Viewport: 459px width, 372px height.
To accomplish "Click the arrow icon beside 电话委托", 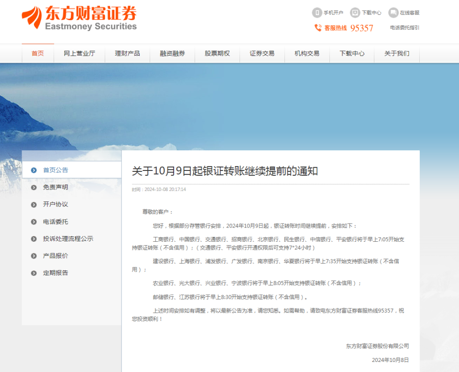I will point(33,222).
